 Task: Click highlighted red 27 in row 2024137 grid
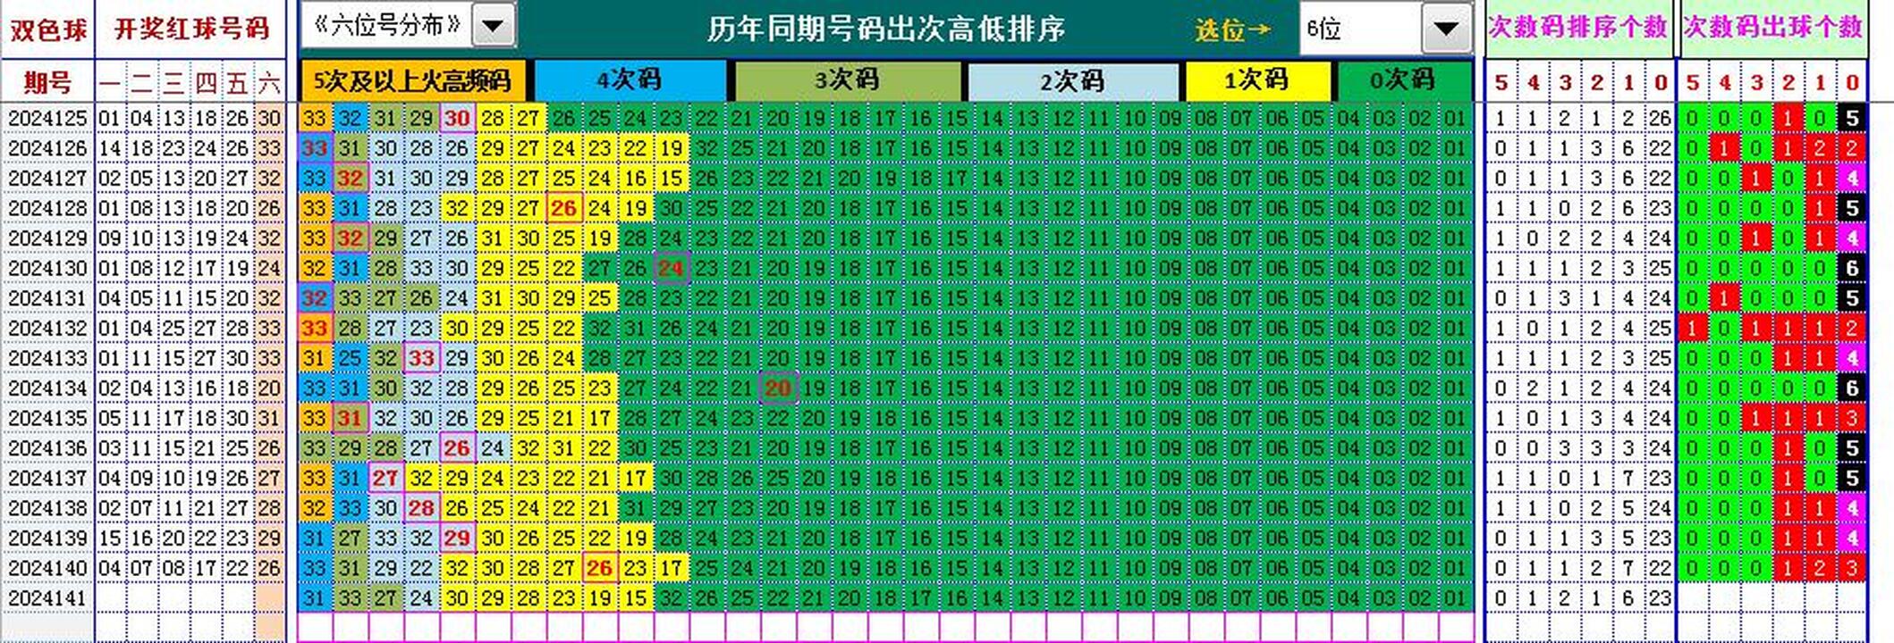click(x=385, y=478)
